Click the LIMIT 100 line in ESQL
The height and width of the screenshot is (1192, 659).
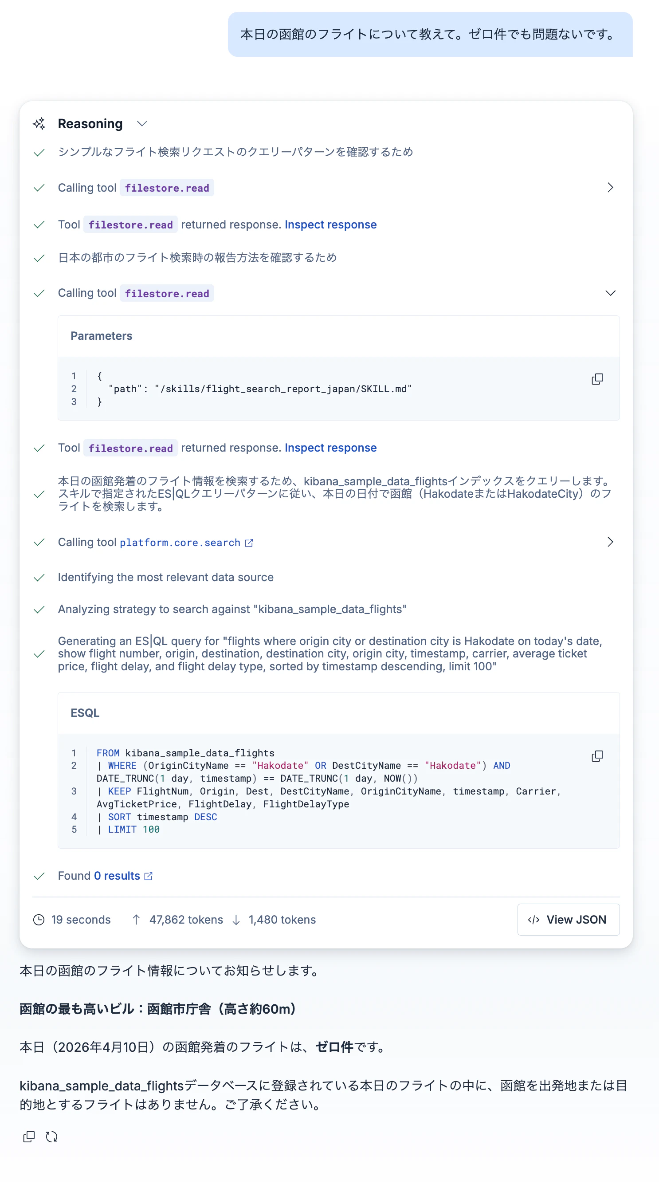coord(129,829)
